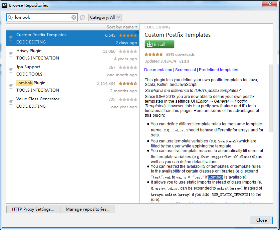Click the star rating beside 6545 downloads

pyautogui.click(x=154, y=54)
